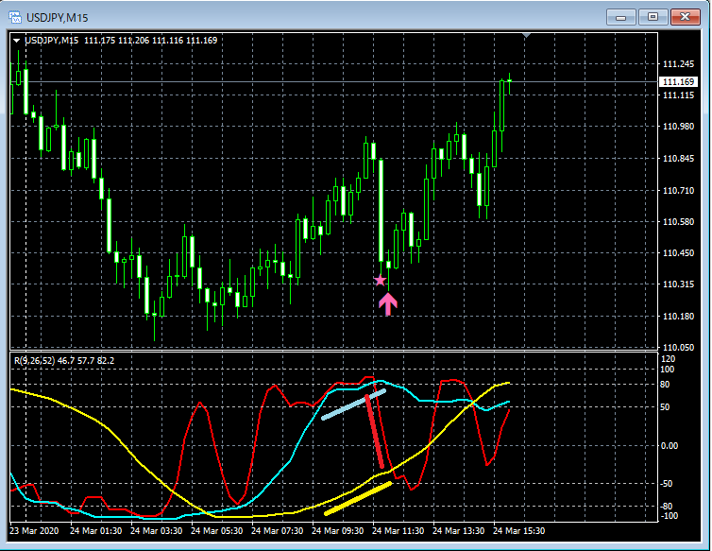Screen dimensions: 712x551
Task: Expand the triangle menu beside USDJPY,M15 label
Action: point(16,41)
